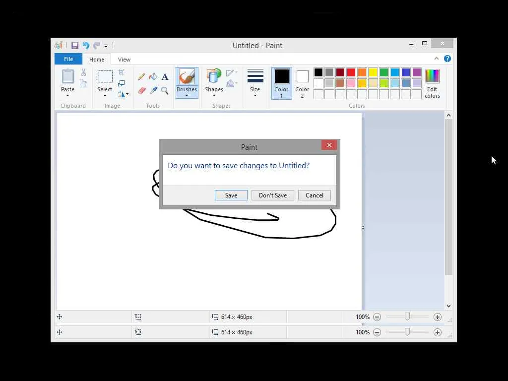Select the Text tool
This screenshot has height=381, width=508.
[165, 77]
